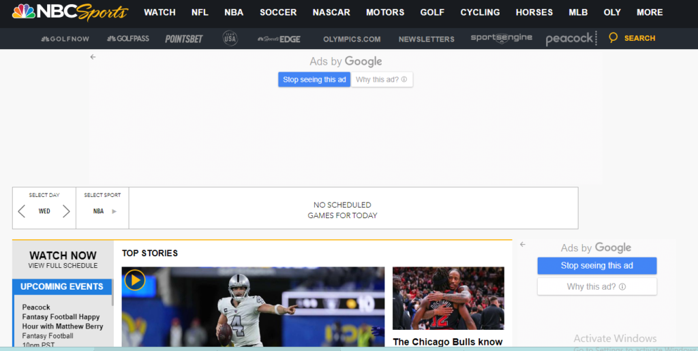Viewport: 698px width, 351px height.
Task: Click the back arrow on sidebar ad
Action: [x=523, y=244]
